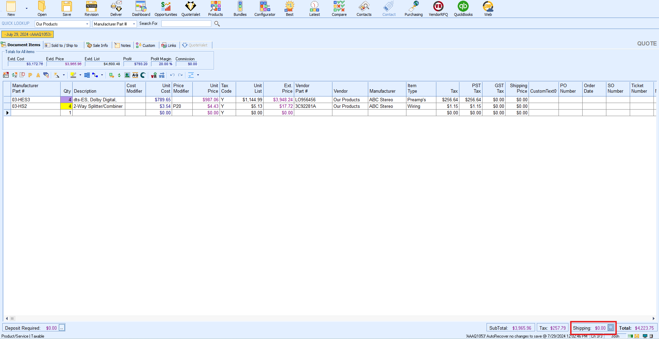
Task: Click the Purchasing toolbar icon
Action: (413, 9)
